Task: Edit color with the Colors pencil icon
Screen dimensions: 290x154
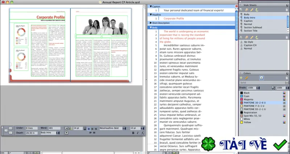Action: point(246,78)
